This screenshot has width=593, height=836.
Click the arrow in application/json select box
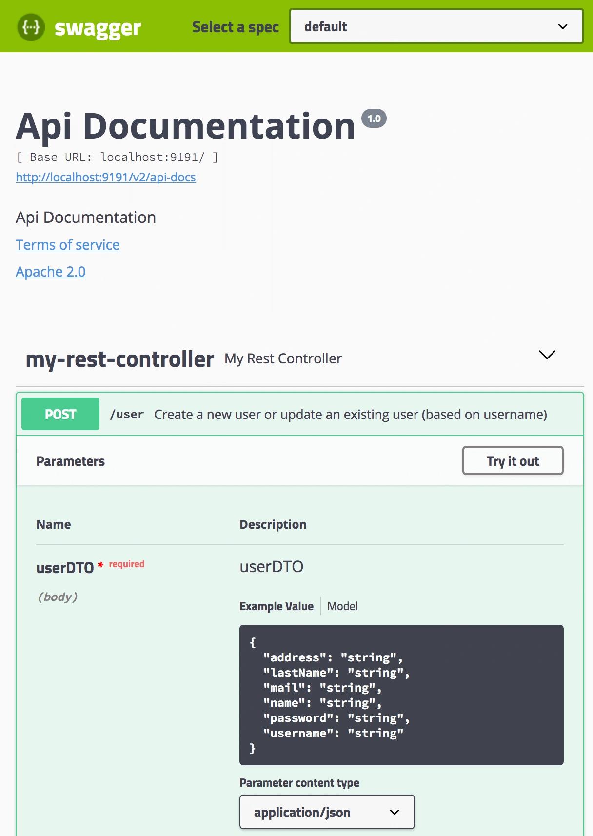point(395,812)
